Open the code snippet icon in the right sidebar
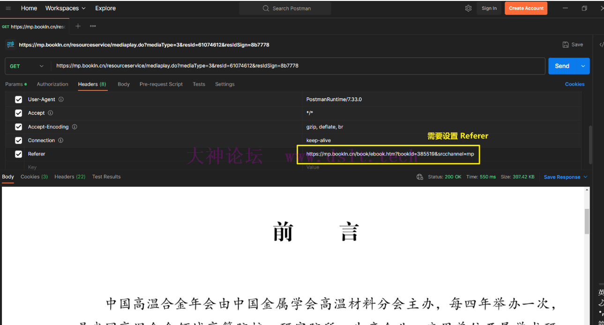Viewport: 604px width, 325px height. tap(601, 44)
